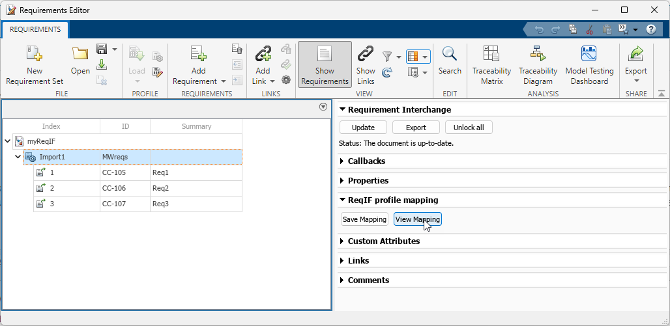The width and height of the screenshot is (670, 326).
Task: Collapse the Import1 tree node
Action: pyautogui.click(x=18, y=157)
